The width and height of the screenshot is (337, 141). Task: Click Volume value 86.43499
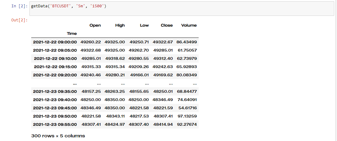pyautogui.click(x=186, y=42)
